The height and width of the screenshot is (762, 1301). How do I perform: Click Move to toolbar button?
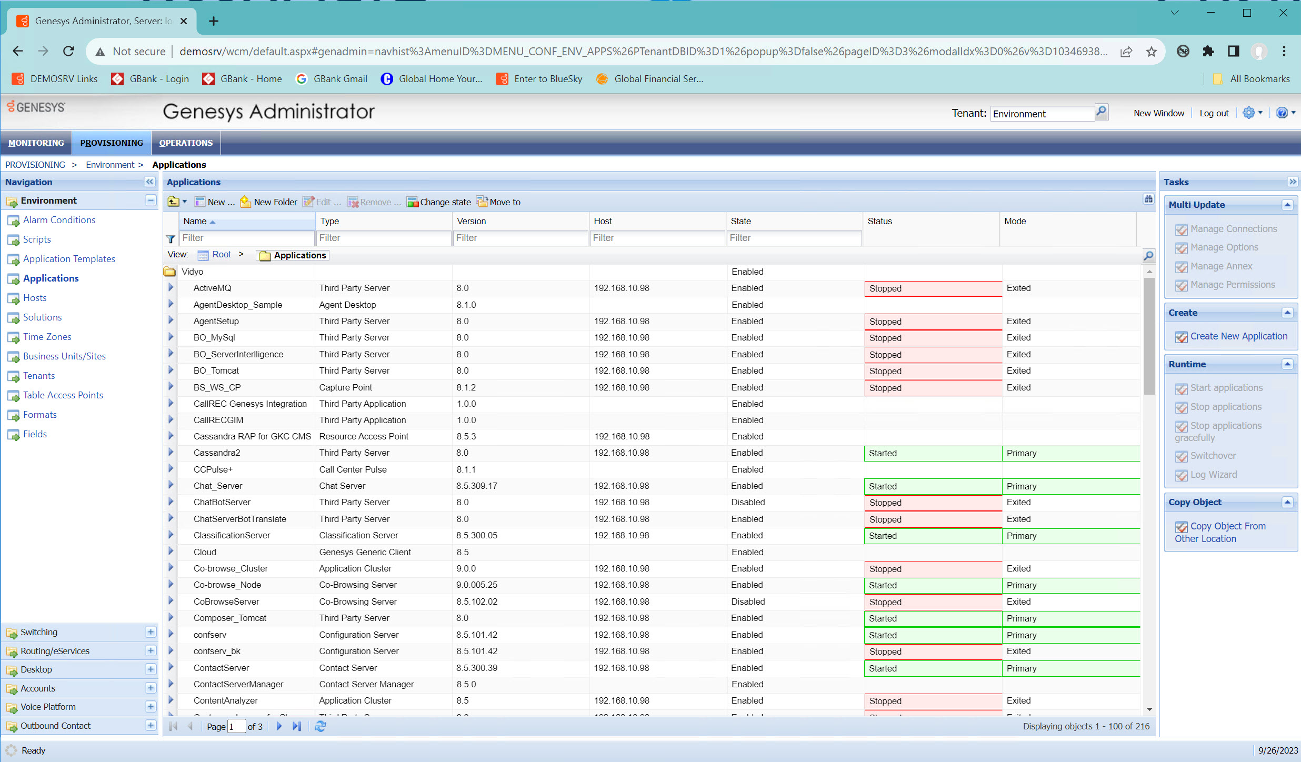(x=498, y=202)
